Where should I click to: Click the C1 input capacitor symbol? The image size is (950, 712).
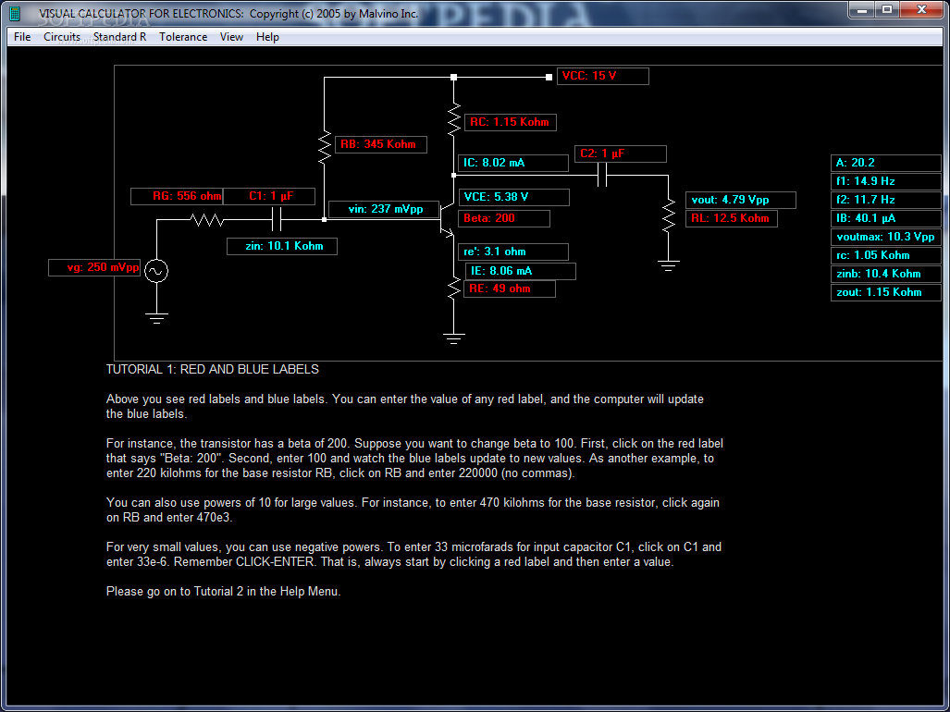point(277,220)
